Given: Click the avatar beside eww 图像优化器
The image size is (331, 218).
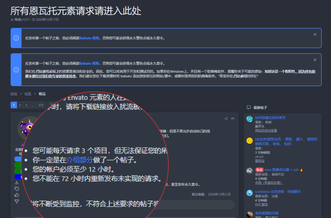Looking at the screenshot, I should point(249,171).
